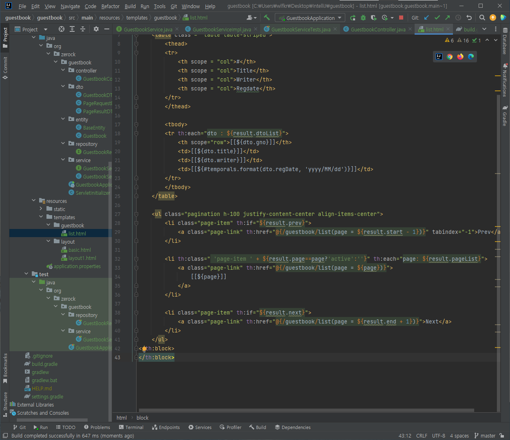This screenshot has height=440, width=510.
Task: Open application.properties file in tree
Action: (x=74, y=266)
